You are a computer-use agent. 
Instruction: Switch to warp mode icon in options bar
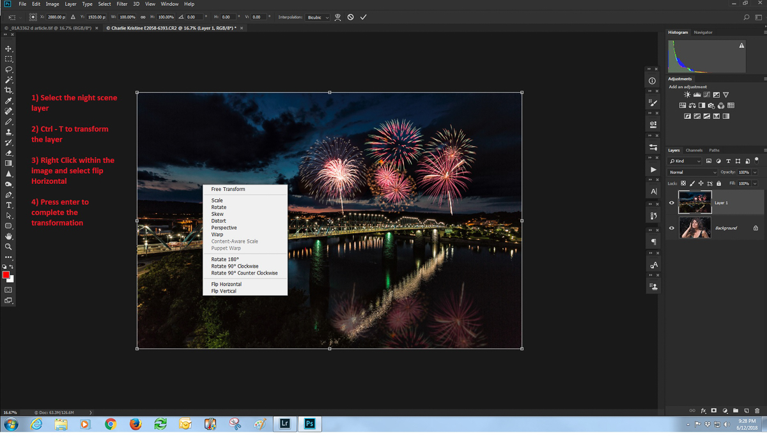[x=337, y=17]
